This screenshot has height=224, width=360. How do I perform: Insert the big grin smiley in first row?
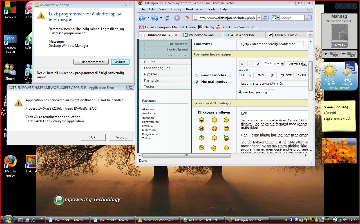point(201,120)
